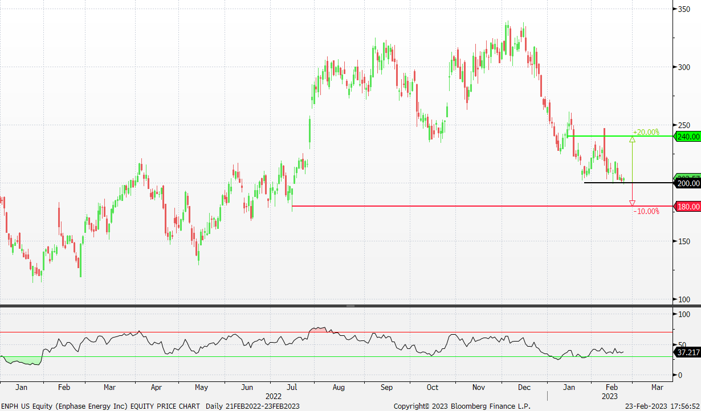Select the Jun month label
The height and width of the screenshot is (411, 701).
tap(247, 388)
